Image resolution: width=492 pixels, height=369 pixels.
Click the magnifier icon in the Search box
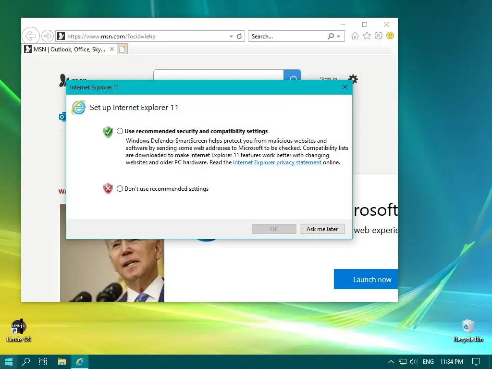click(331, 36)
